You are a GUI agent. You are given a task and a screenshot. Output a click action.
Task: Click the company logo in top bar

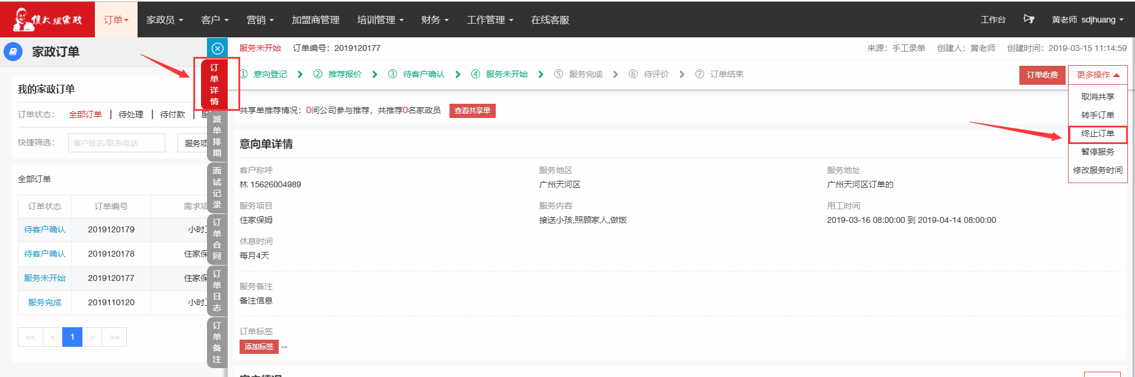(x=47, y=20)
